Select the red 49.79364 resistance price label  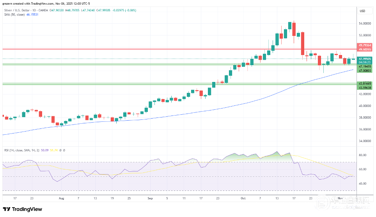pyautogui.click(x=365, y=45)
